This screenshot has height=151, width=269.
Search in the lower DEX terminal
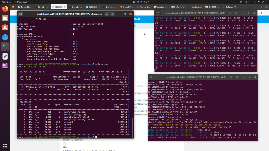click(231, 77)
